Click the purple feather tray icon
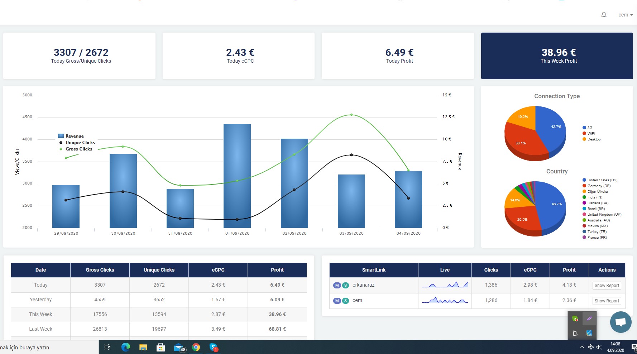Viewport: 637px width, 354px height. tap(589, 318)
